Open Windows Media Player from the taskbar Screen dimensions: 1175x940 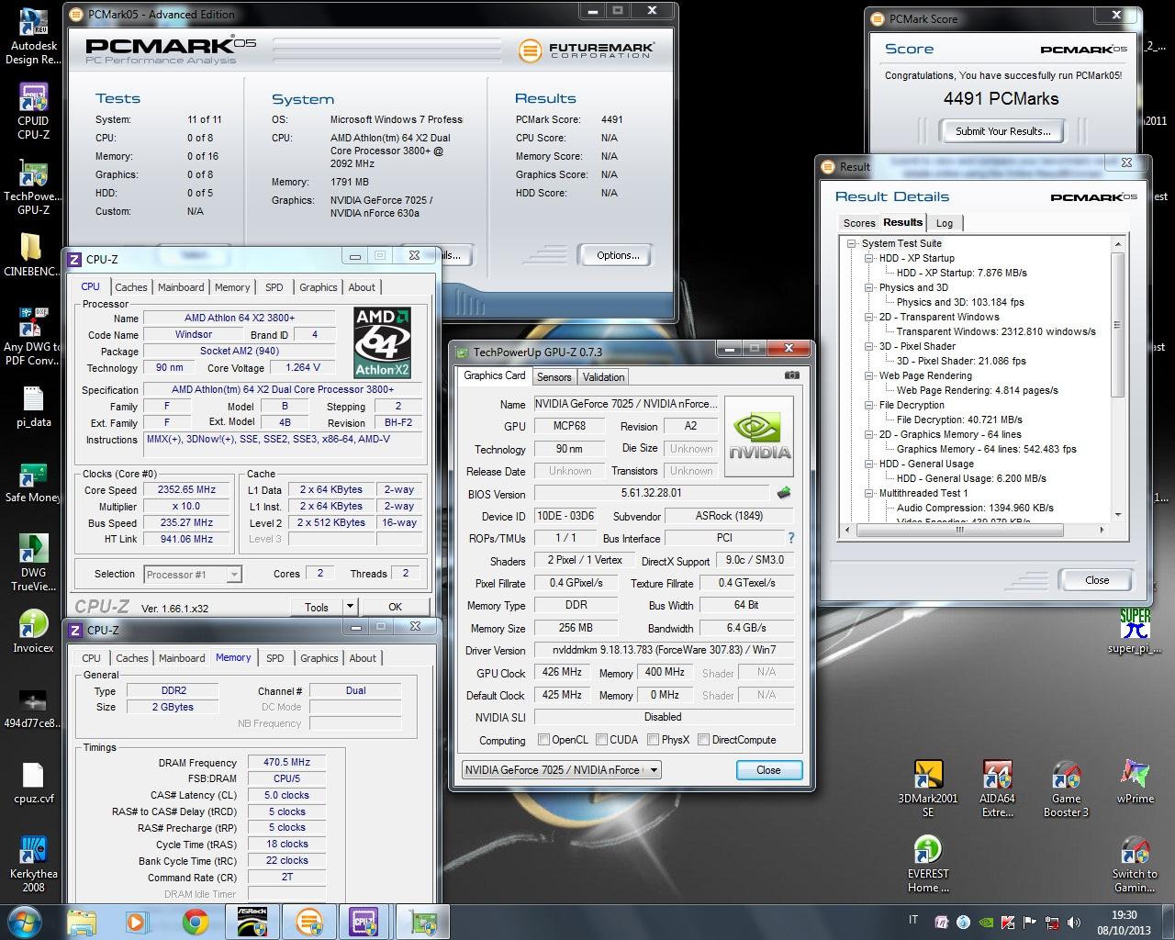136,922
